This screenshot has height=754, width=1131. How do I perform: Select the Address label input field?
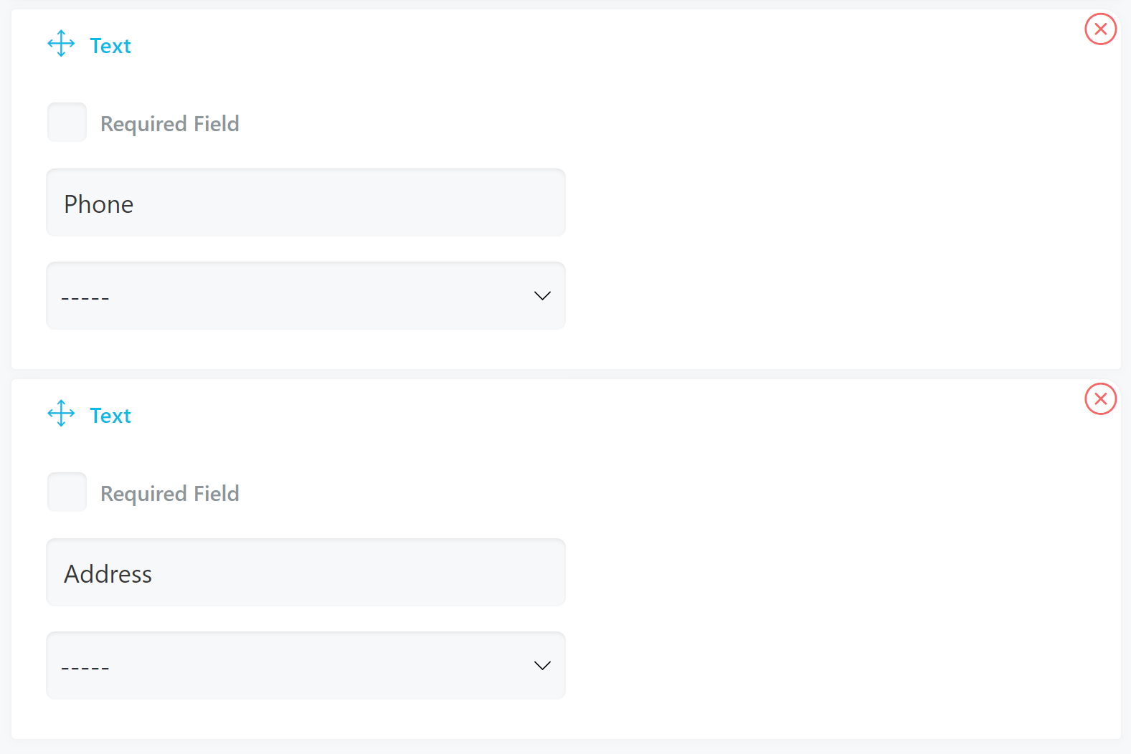tap(306, 573)
